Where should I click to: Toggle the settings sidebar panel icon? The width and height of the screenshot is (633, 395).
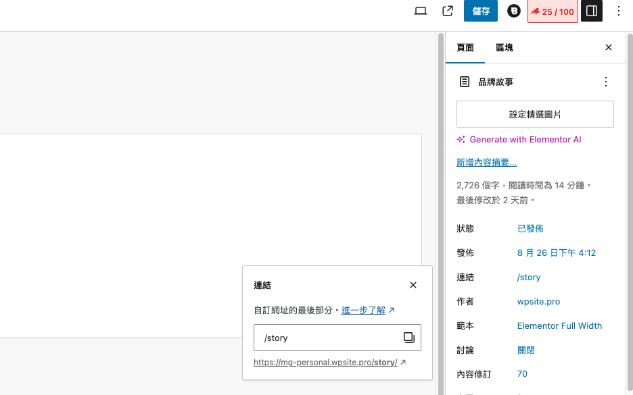(591, 11)
